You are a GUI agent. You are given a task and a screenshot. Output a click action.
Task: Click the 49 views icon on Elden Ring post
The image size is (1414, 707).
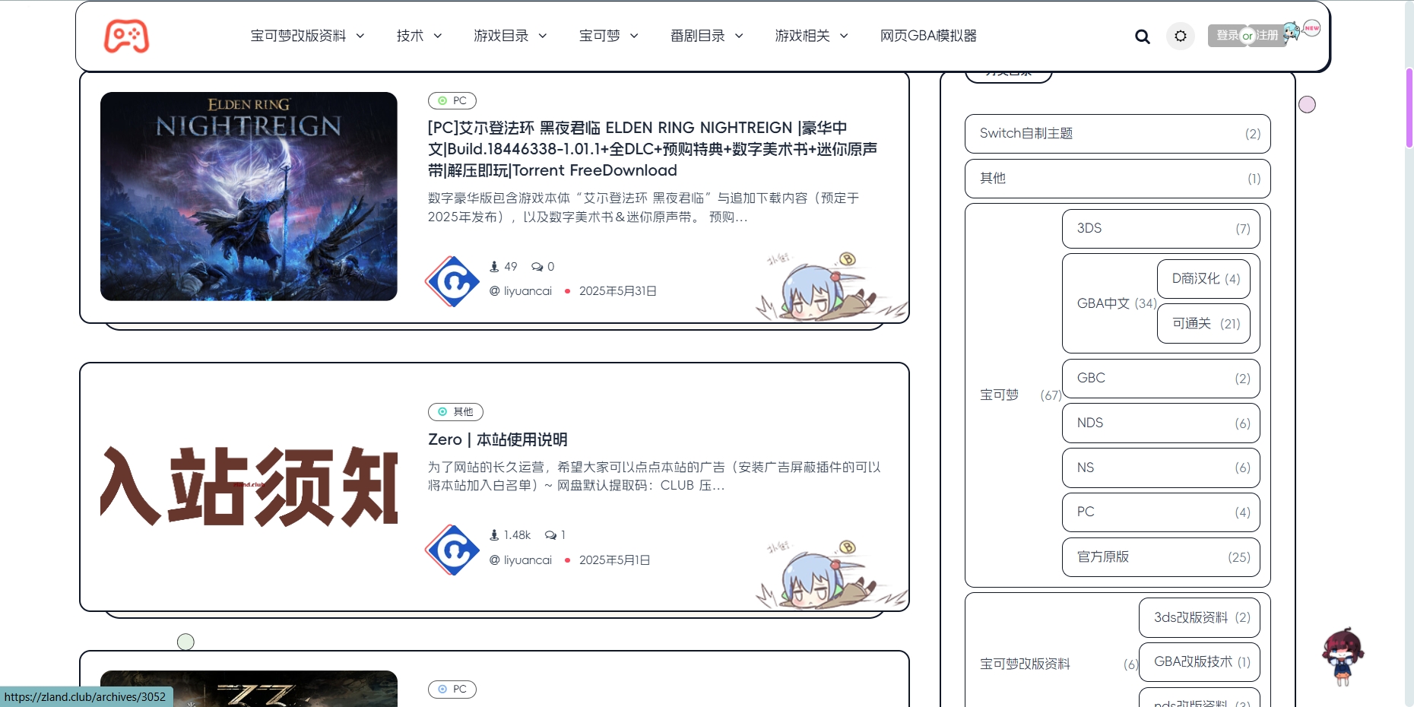(x=494, y=267)
